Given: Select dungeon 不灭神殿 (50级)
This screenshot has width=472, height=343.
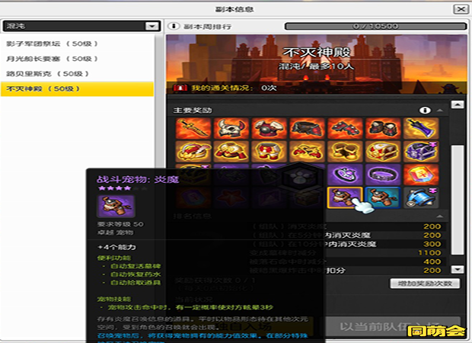Looking at the screenshot, I should (x=77, y=89).
